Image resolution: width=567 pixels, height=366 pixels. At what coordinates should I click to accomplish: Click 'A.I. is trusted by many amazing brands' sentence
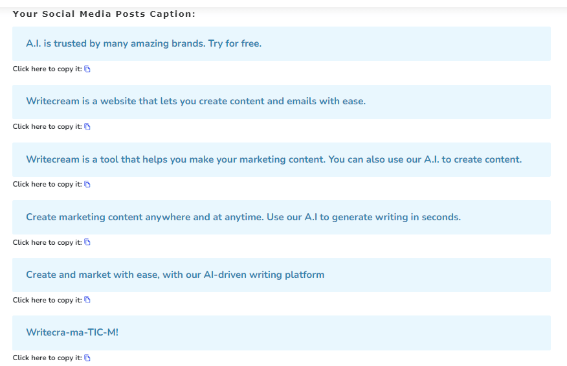116,43
